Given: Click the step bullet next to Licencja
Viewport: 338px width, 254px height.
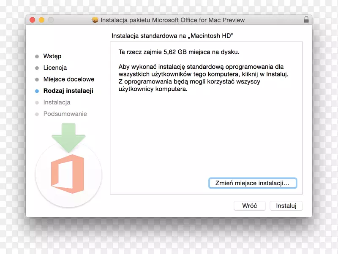Looking at the screenshot, I should [x=38, y=68].
